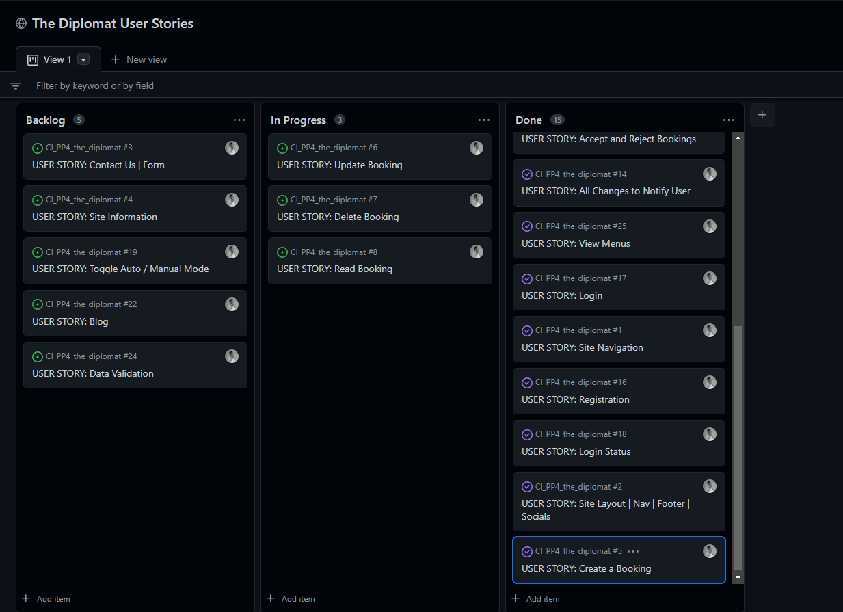Click open-issue status icon on issue #6
The width and height of the screenshot is (843, 612).
coord(282,148)
